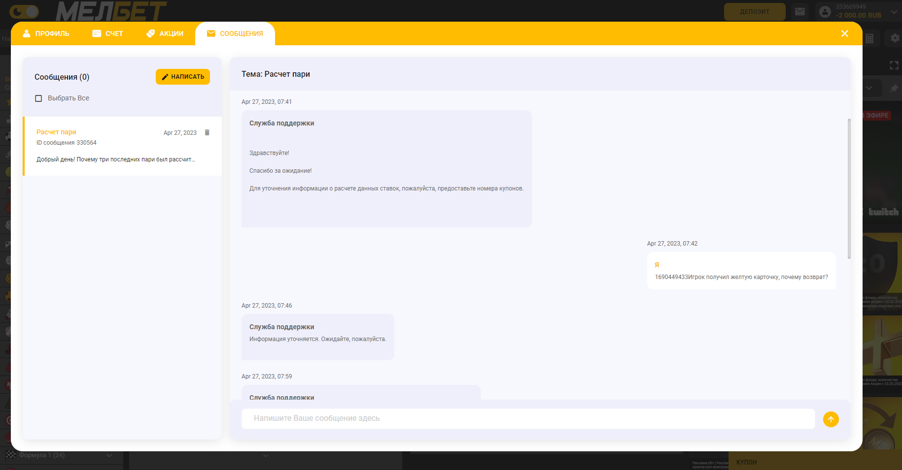The width and height of the screenshot is (902, 470).
Task: Open the settings gear icon
Action: [895, 38]
